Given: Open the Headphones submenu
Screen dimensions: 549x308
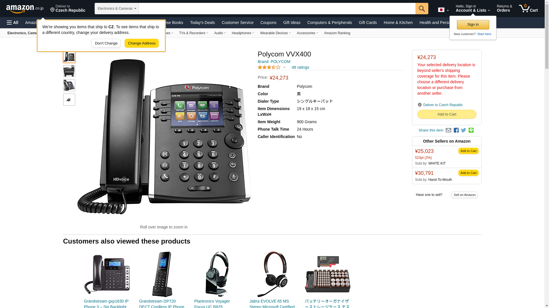Looking at the screenshot, I should pos(243,33).
